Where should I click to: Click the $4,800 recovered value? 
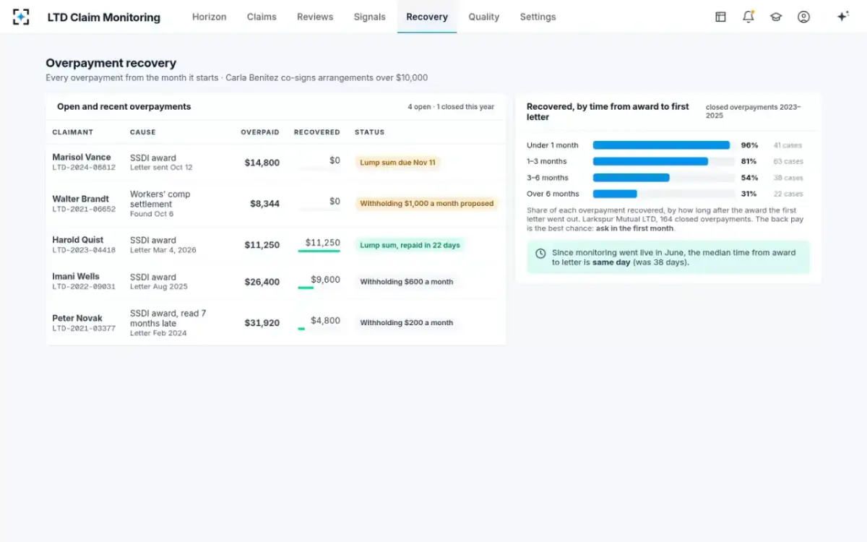coord(326,321)
